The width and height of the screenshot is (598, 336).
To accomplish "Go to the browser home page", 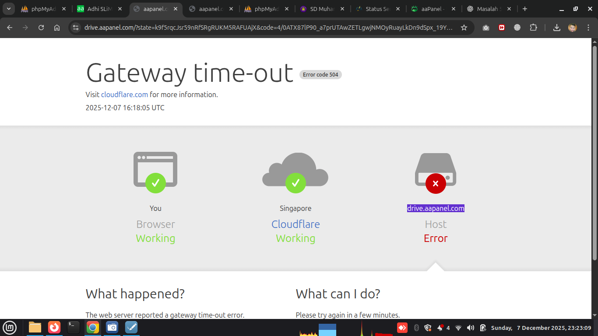I will (x=57, y=28).
